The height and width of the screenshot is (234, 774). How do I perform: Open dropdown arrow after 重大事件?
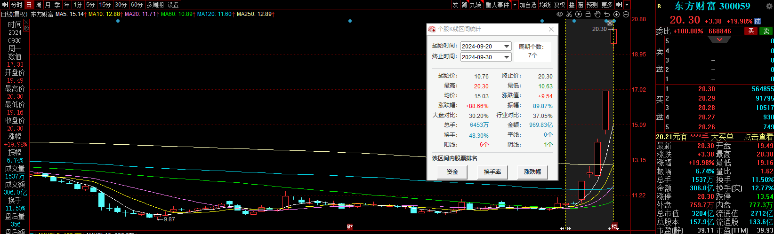(515, 5)
